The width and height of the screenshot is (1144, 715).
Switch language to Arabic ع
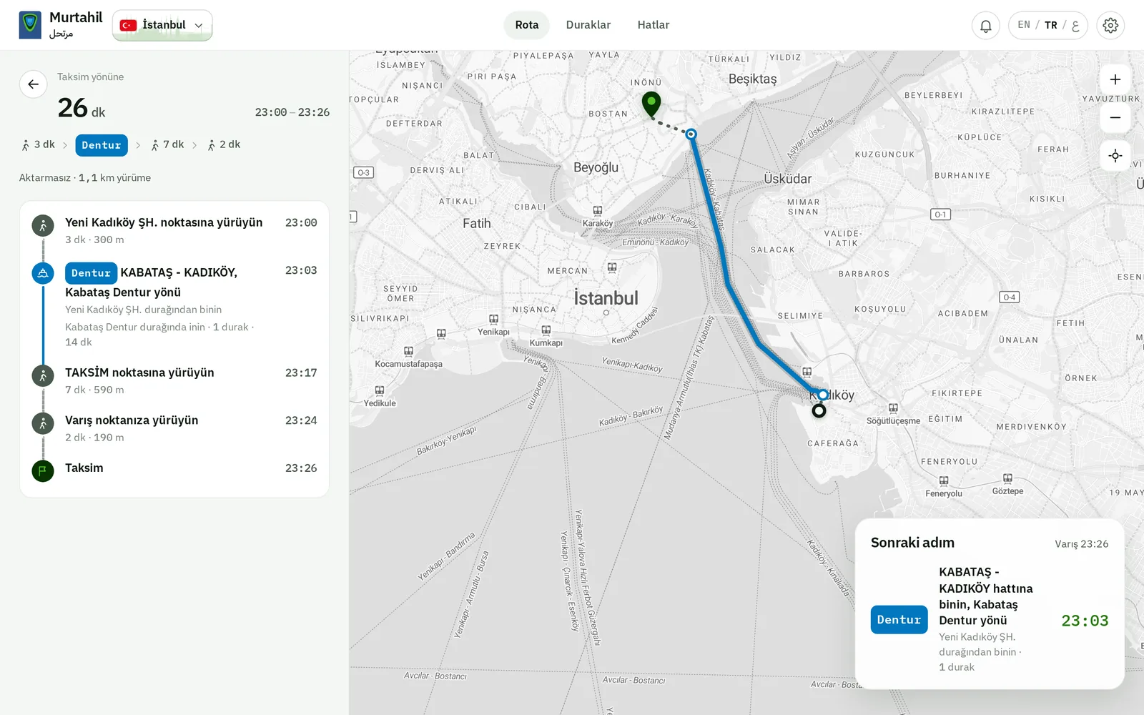pos(1075,26)
